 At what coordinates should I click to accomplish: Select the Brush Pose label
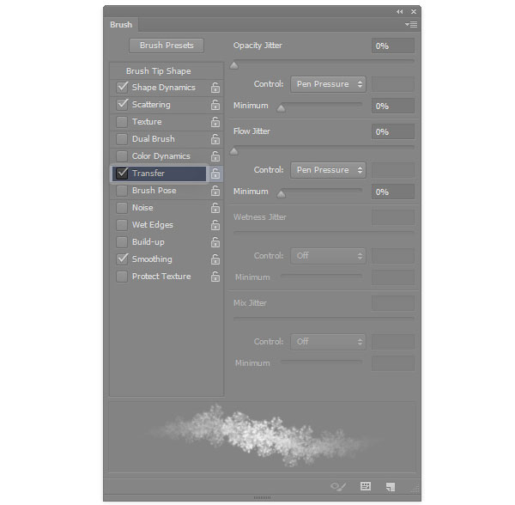154,191
